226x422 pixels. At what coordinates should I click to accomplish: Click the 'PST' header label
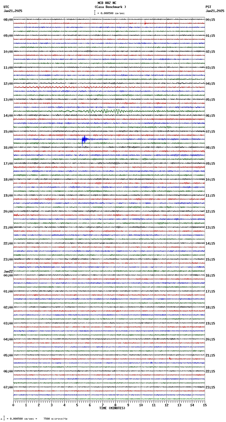pos(208,7)
